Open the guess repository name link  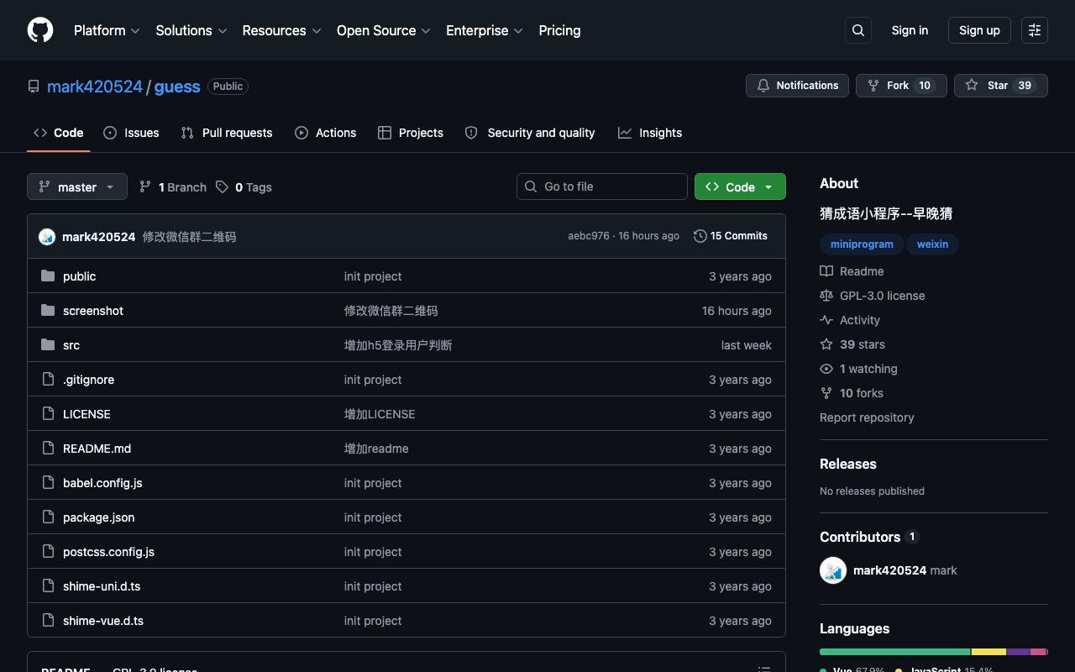(177, 87)
